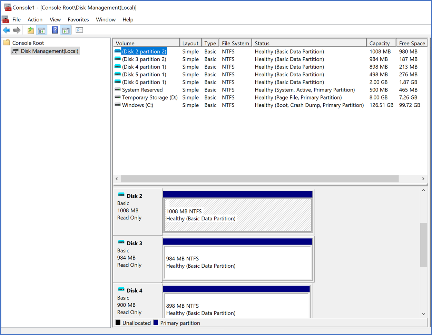Click the Disk 2 drive icon in graphical view
The width and height of the screenshot is (432, 335).
[x=121, y=195]
